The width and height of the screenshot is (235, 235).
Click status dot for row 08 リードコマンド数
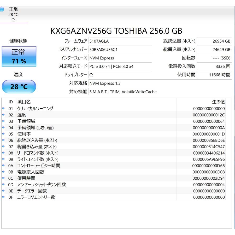point(3,153)
